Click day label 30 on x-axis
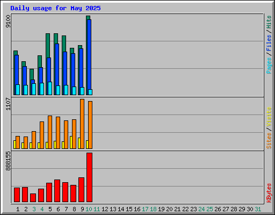The width and height of the screenshot is (275, 215). point(250,209)
